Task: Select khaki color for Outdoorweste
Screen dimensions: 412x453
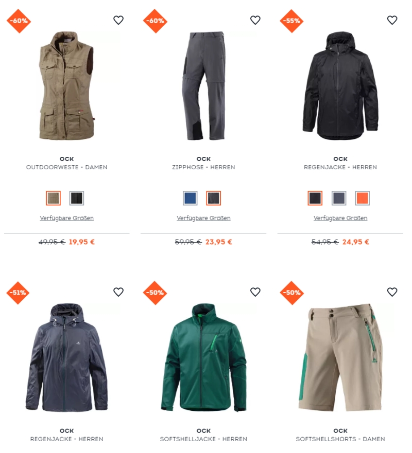Action: (53, 198)
